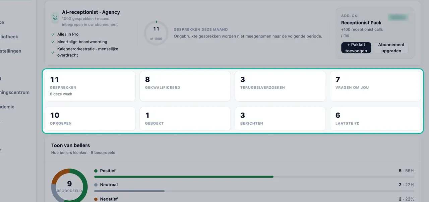429x202 pixels.
Task: Click the Positief label
Action: click(108, 171)
